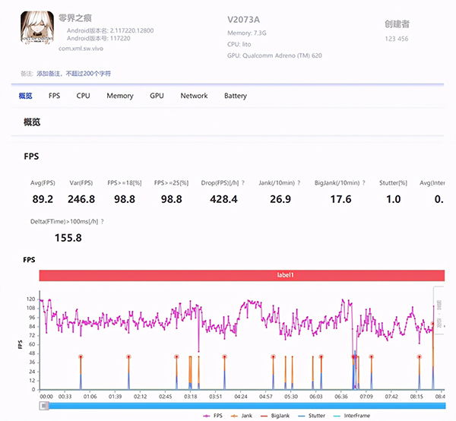This screenshot has width=456, height=421.
Task: Click the question mark next to Jank(/10min)
Action: (x=299, y=183)
